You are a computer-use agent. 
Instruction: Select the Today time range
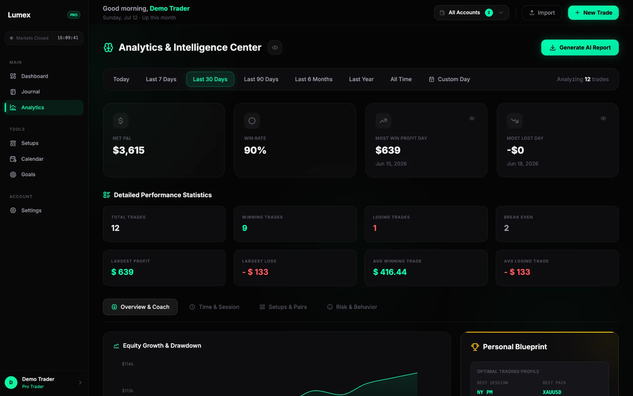(x=121, y=79)
